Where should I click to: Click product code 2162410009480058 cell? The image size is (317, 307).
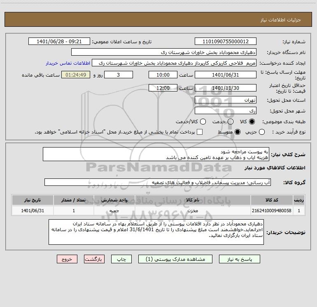pos(272,211)
